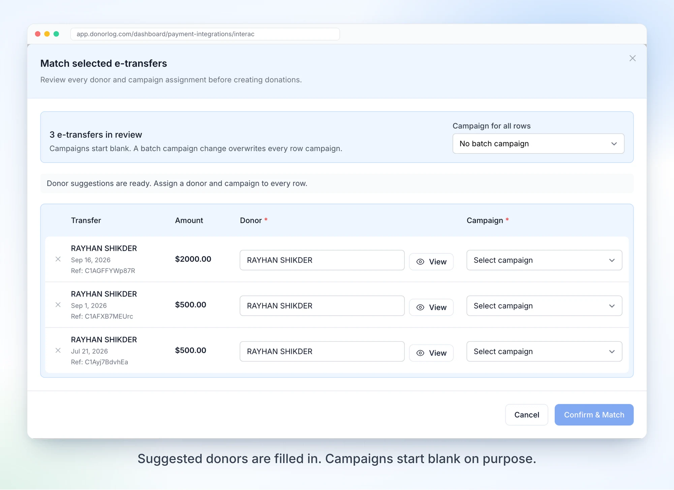The width and height of the screenshot is (674, 490).
Task: Click the Ref: C1Ayj7BdvhEa text
Action: pos(99,362)
